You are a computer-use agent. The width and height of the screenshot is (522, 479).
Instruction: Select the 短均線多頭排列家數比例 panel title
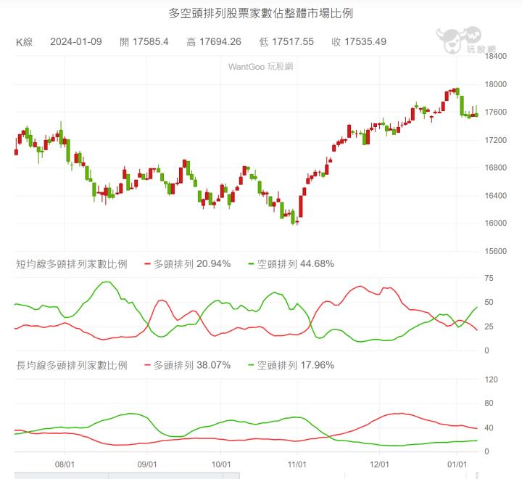pos(72,264)
